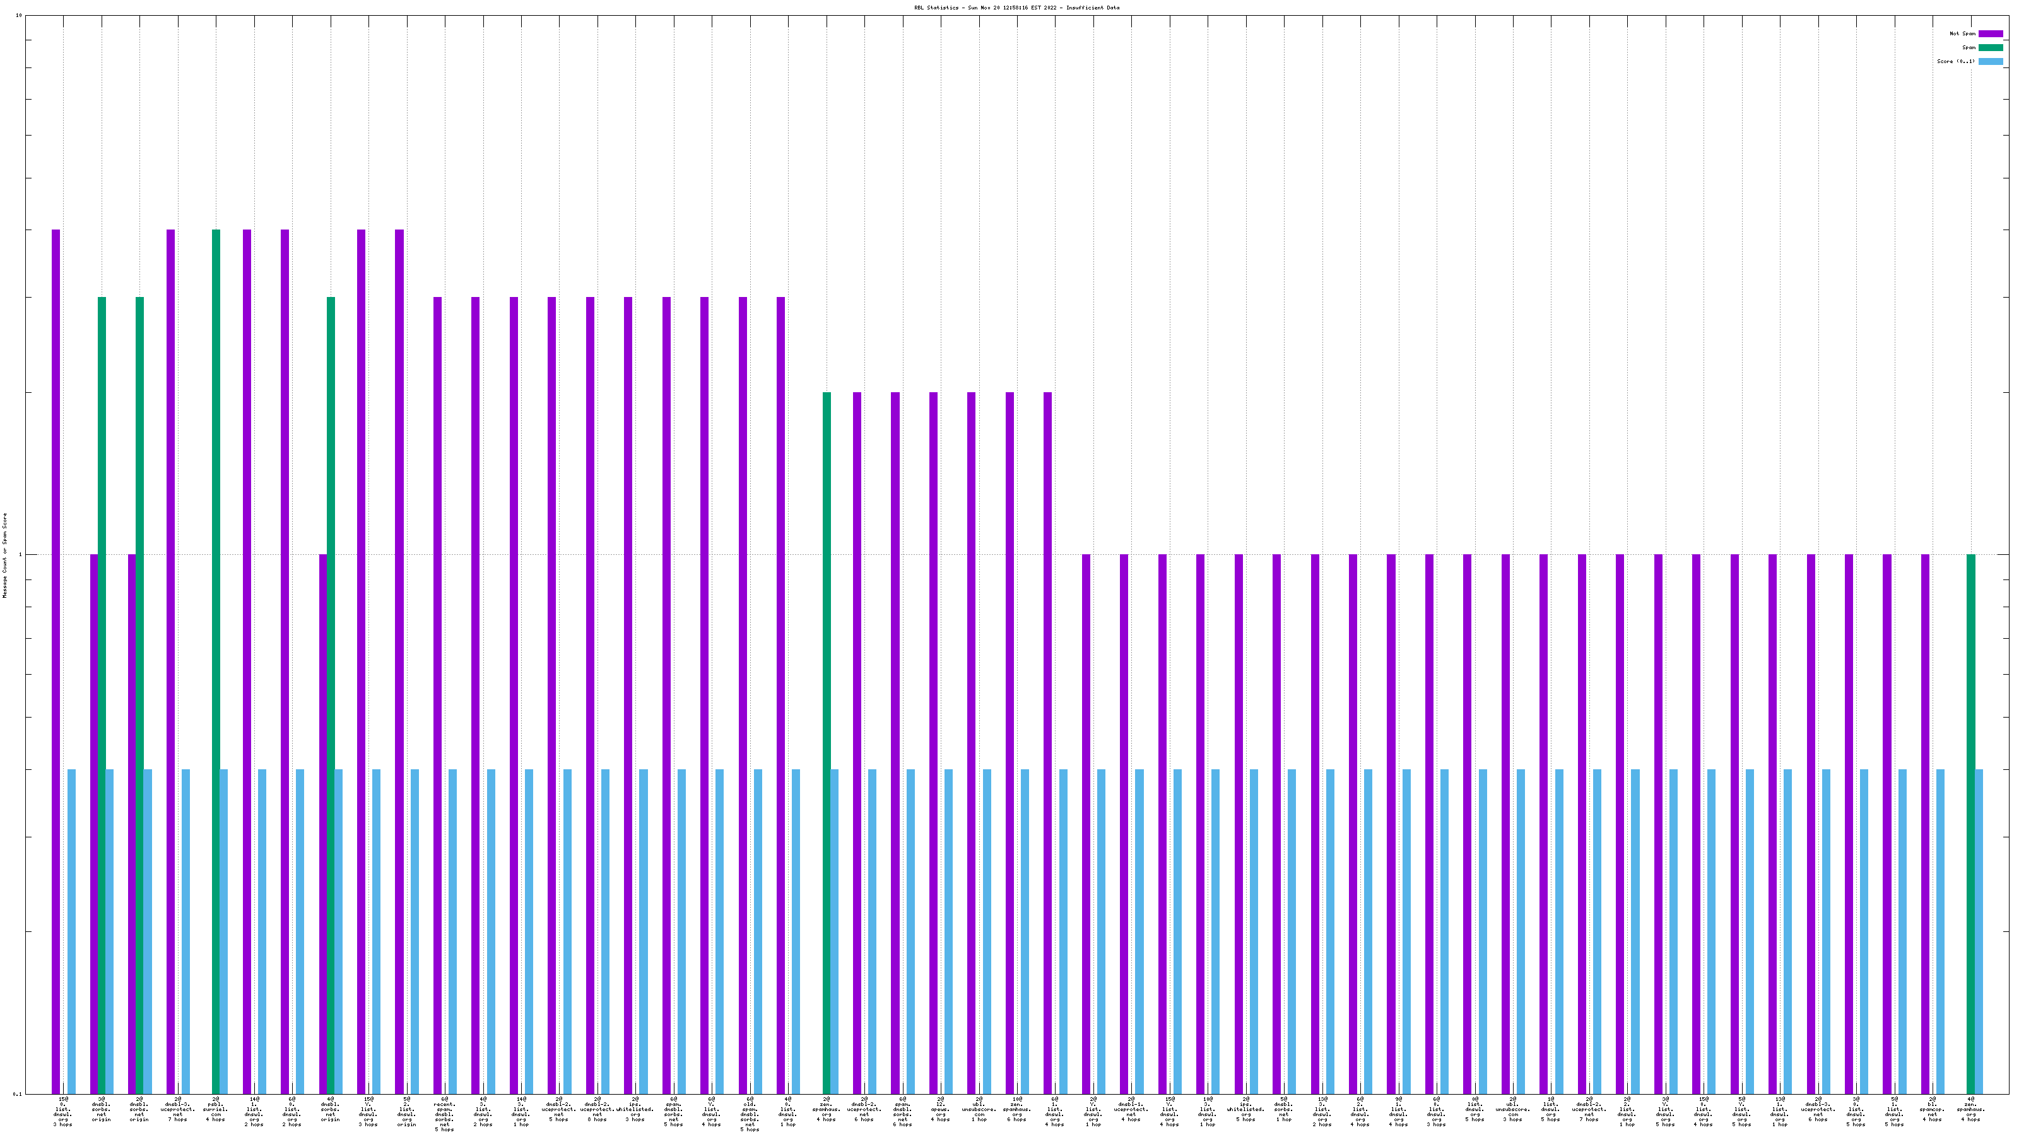
Task: Click the ips.whitelisted.org 3 hops axis label
Action: click(635, 1109)
